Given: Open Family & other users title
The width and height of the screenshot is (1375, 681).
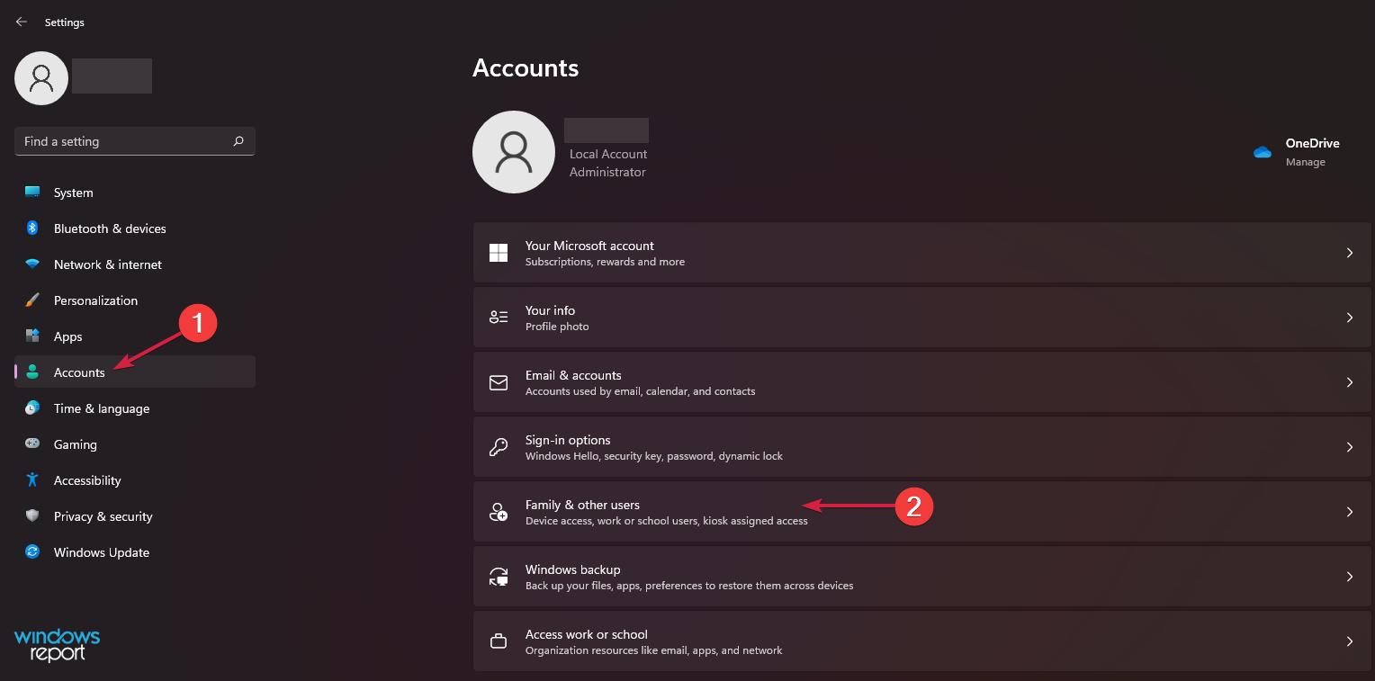Looking at the screenshot, I should (x=582, y=505).
